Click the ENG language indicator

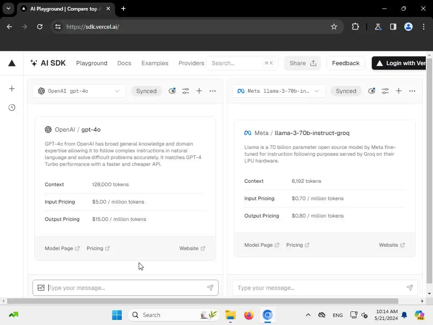coord(338,315)
